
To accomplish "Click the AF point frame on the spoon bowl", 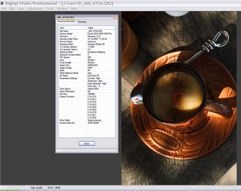I will [x=148, y=98].
